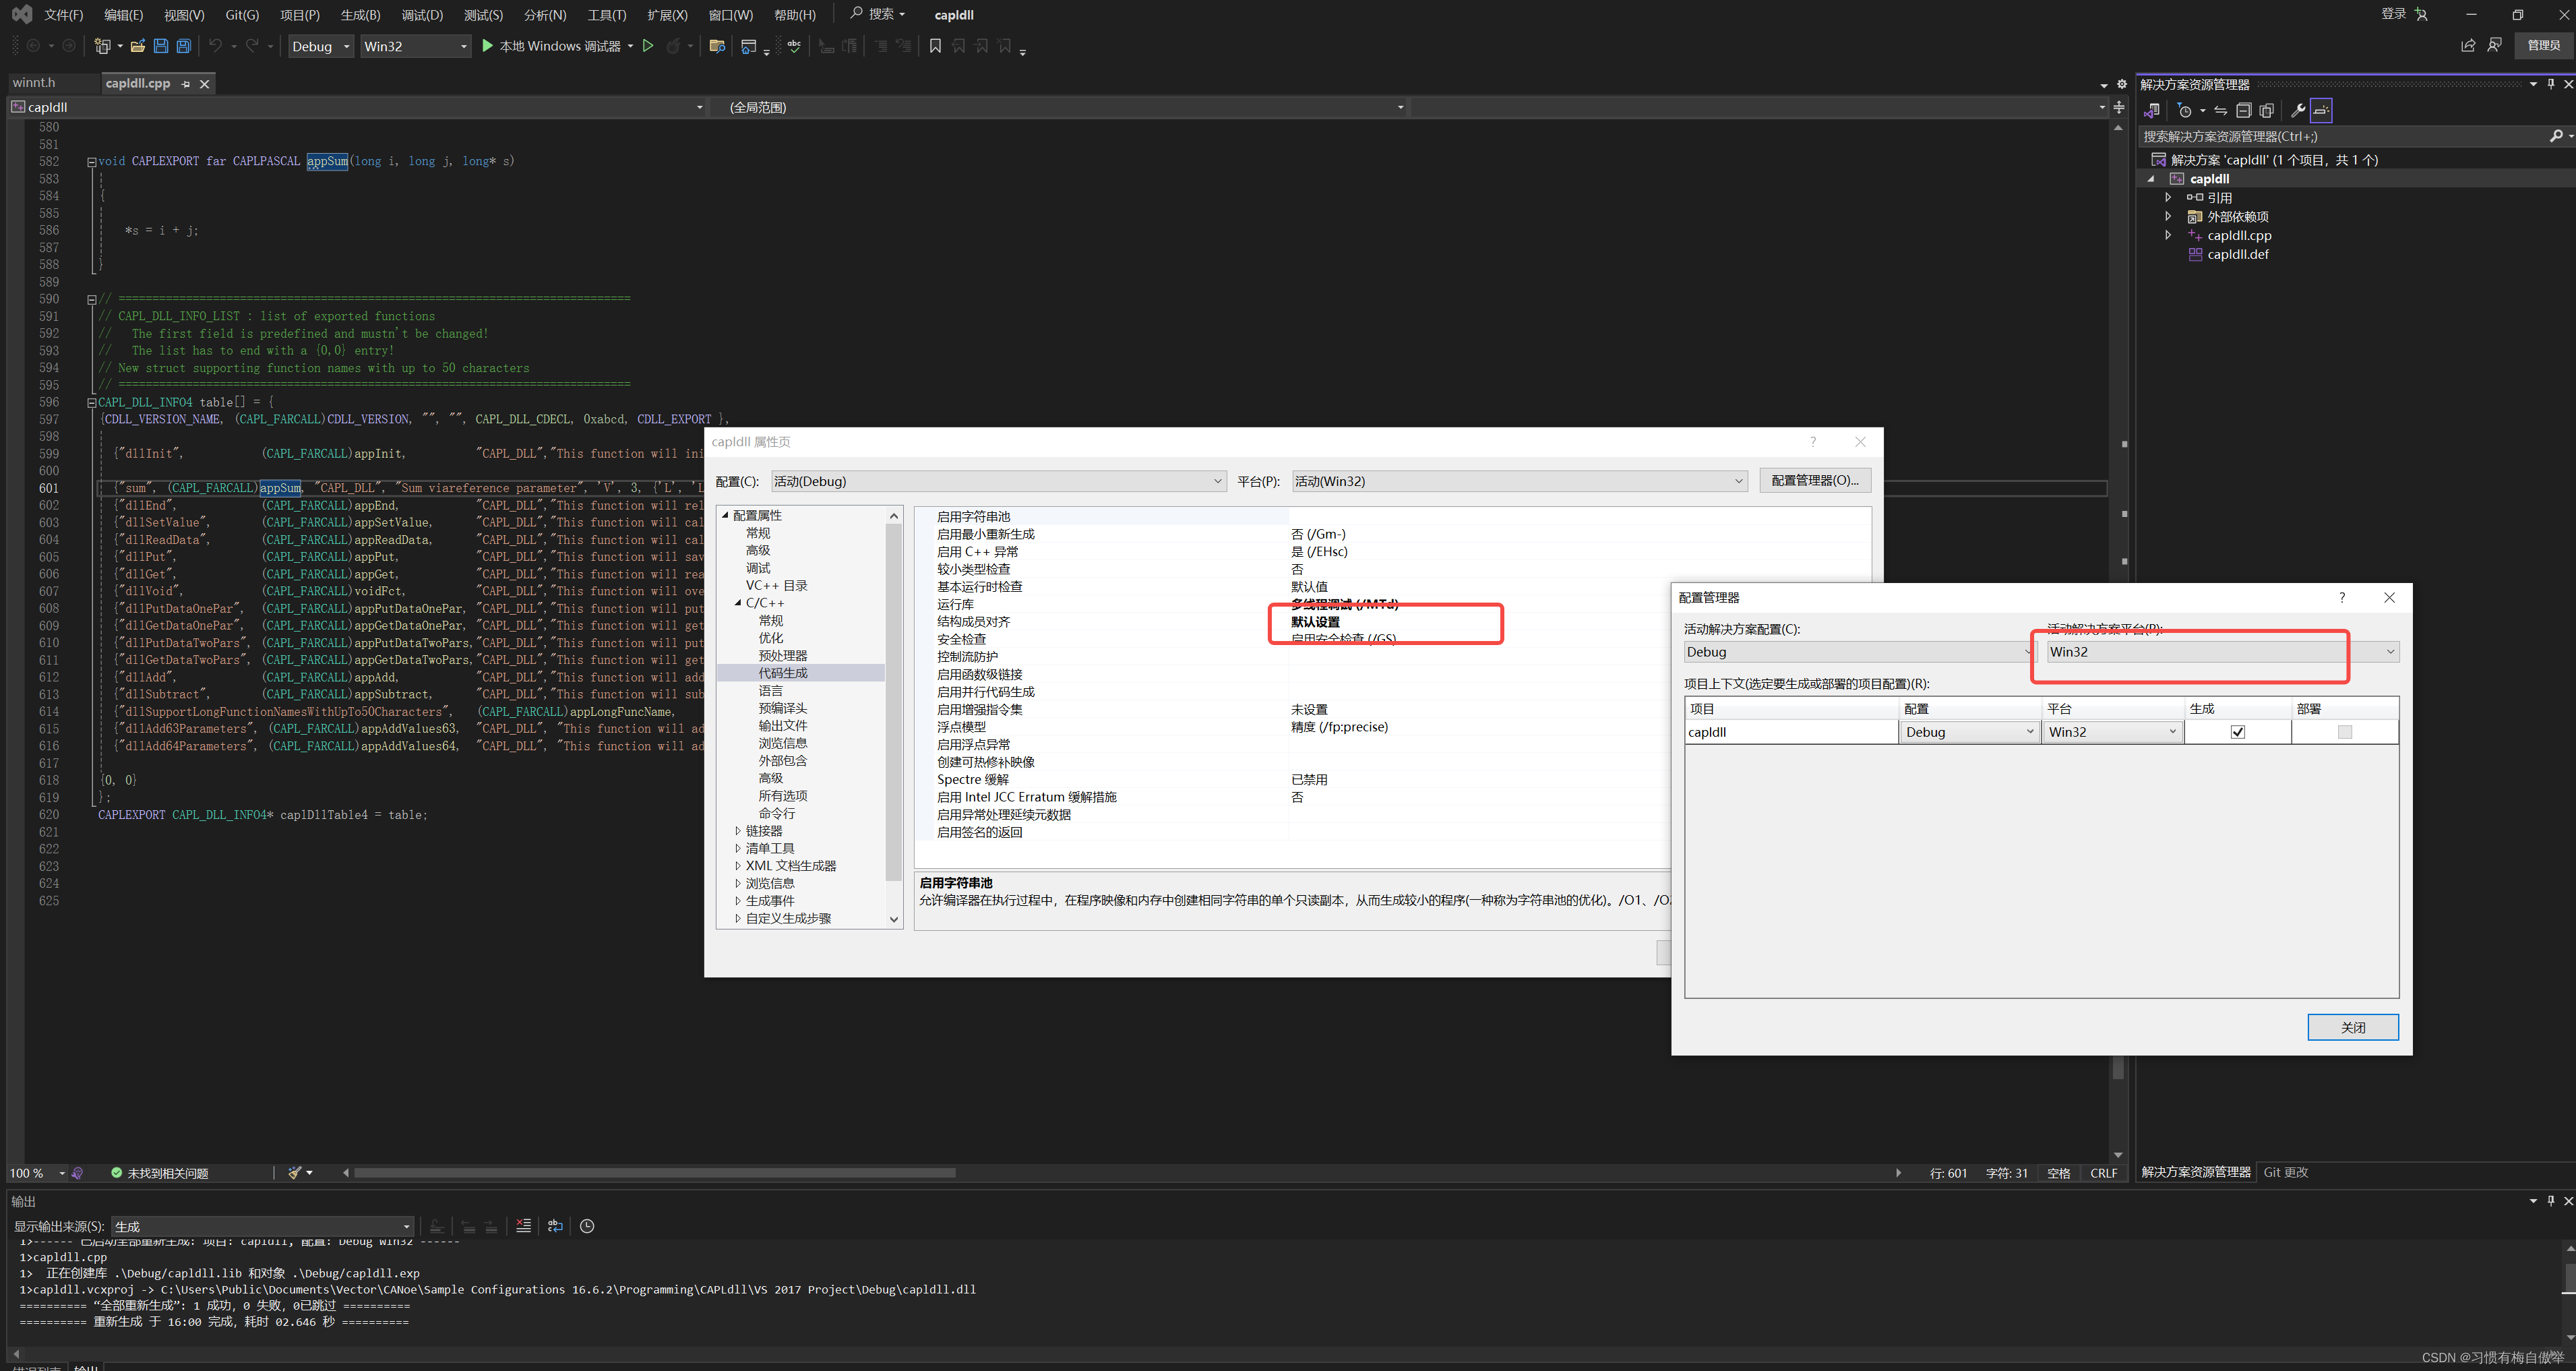Open properties via the wrench icon in Solution Explorer
Image resolution: width=2576 pixels, height=1371 pixels.
coord(2298,110)
